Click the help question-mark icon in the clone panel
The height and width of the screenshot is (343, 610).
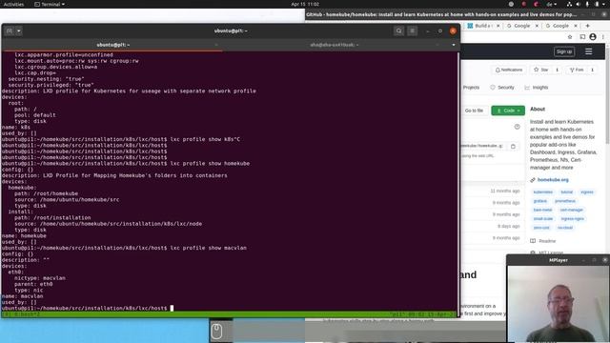[517, 127]
